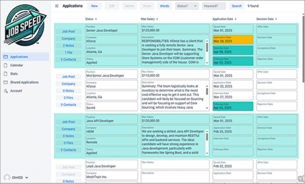Click the sort icon next to Status column

[x=96, y=19]
